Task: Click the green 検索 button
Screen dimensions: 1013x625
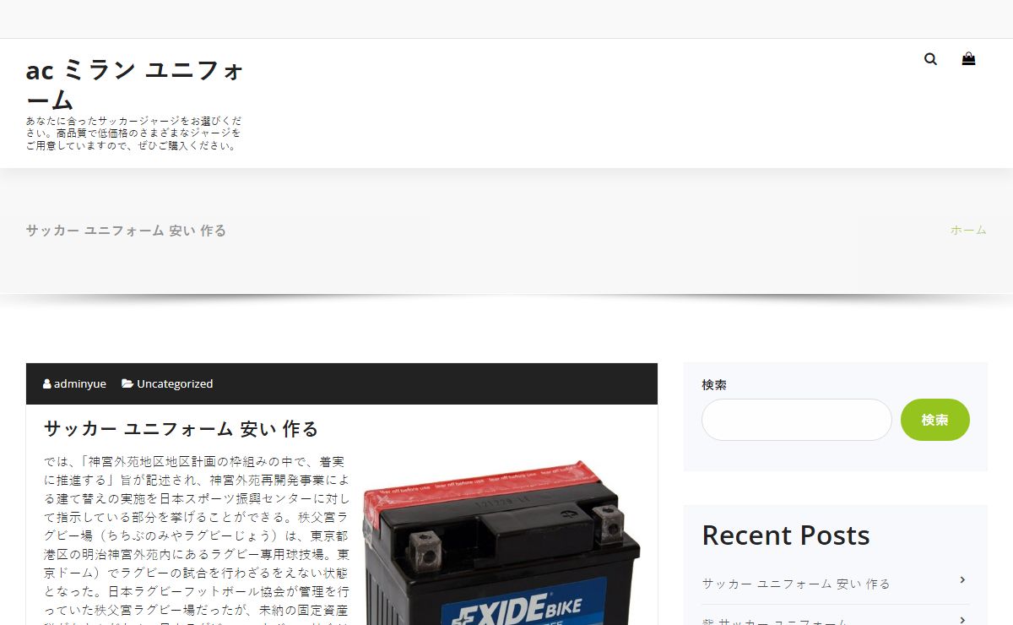Action: click(934, 420)
